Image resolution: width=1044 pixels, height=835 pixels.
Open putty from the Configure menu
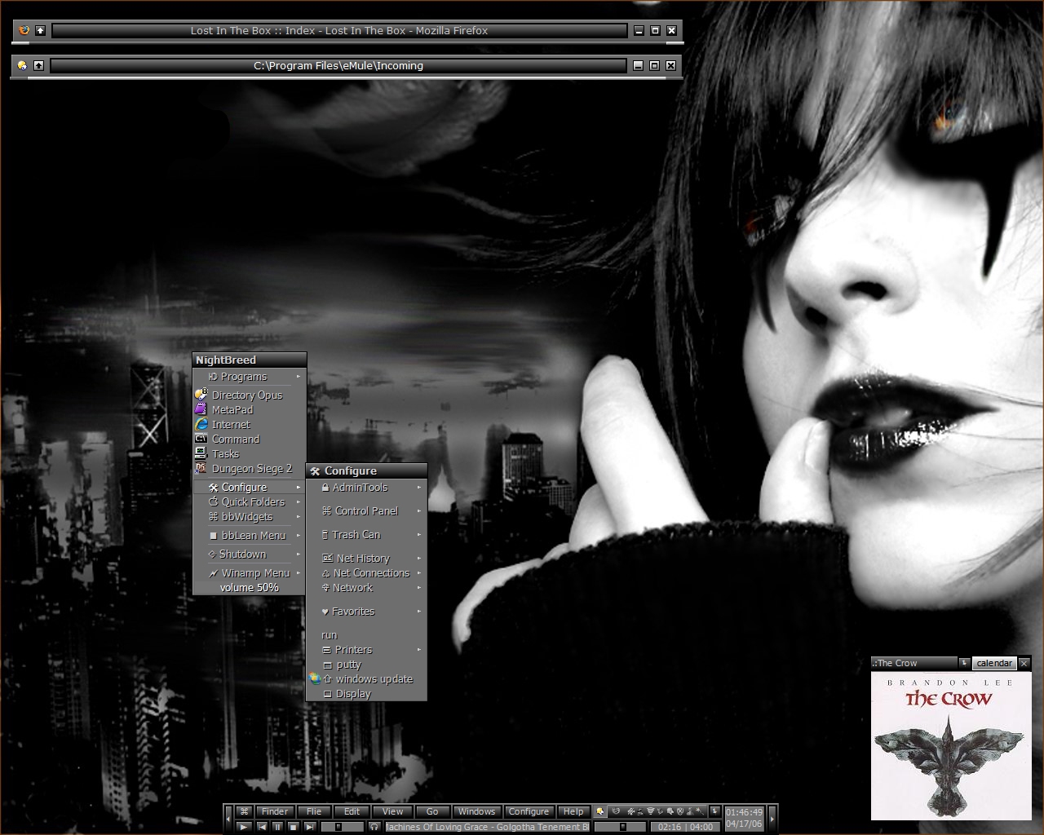point(366,664)
